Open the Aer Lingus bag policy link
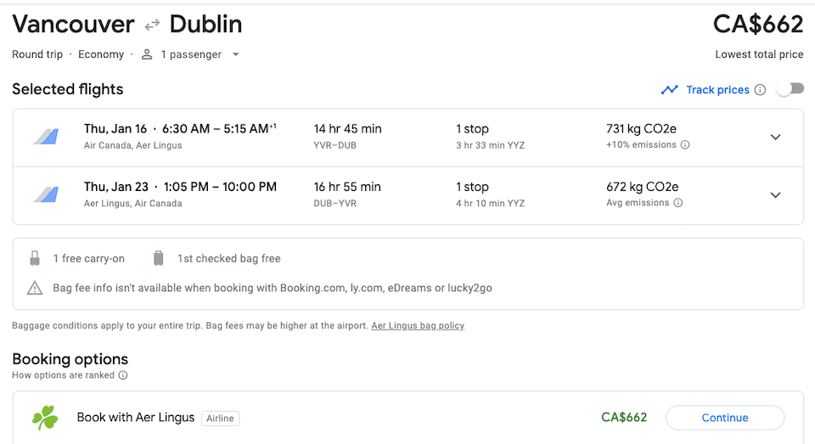Viewport: 815px width, 444px height. pyautogui.click(x=418, y=325)
